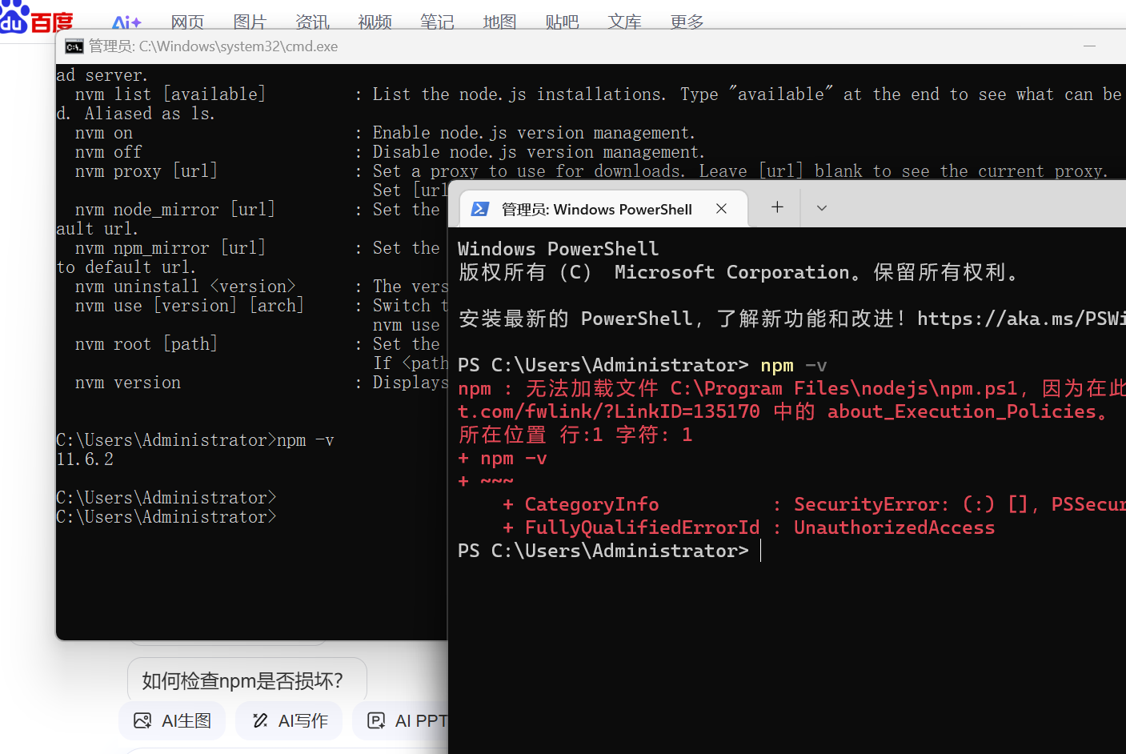Click the 11.6.2 version output in cmd
The image size is (1126, 754).
[x=85, y=459]
